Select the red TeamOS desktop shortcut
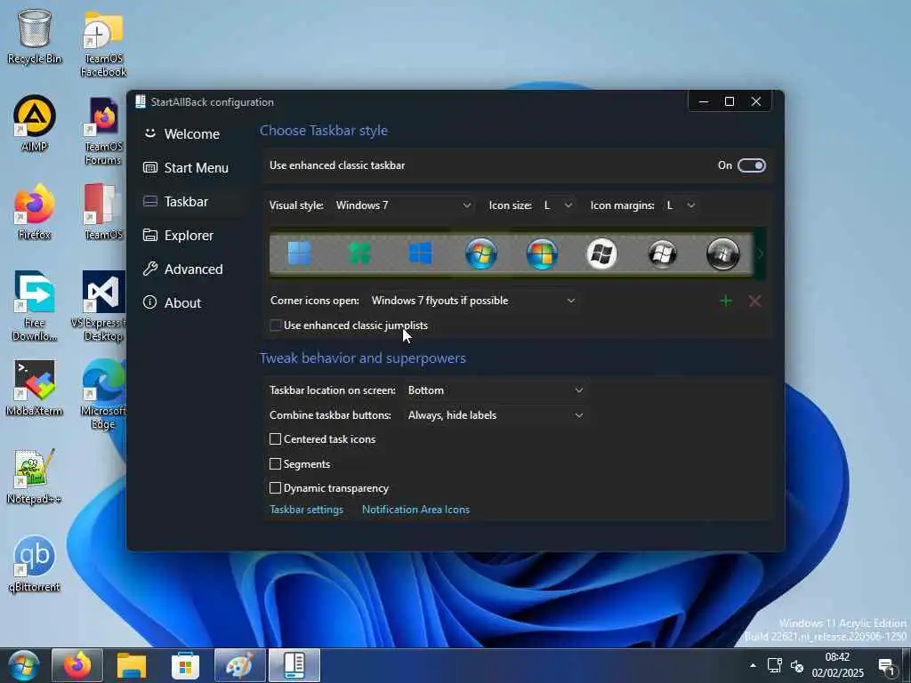Image resolution: width=911 pixels, height=683 pixels. pos(103,212)
